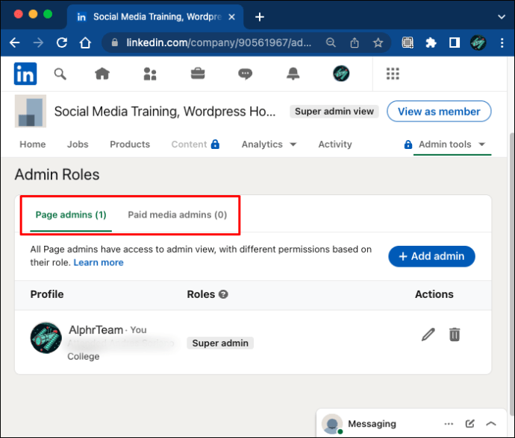Open the Notifications bell icon
Viewport: 515px width, 438px height.
(293, 74)
